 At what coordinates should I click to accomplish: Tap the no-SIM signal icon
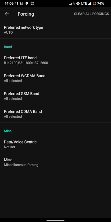click(x=22, y=3)
